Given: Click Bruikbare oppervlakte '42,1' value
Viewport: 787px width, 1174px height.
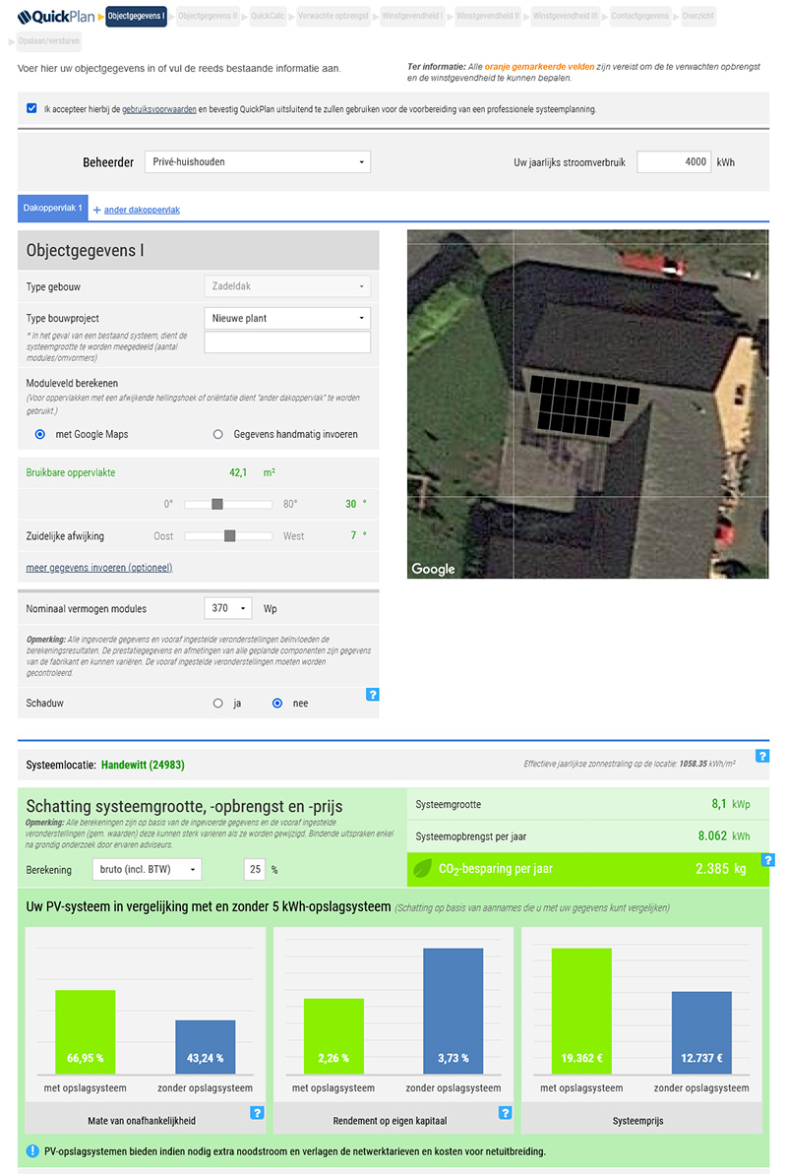Looking at the screenshot, I should pyautogui.click(x=238, y=472).
